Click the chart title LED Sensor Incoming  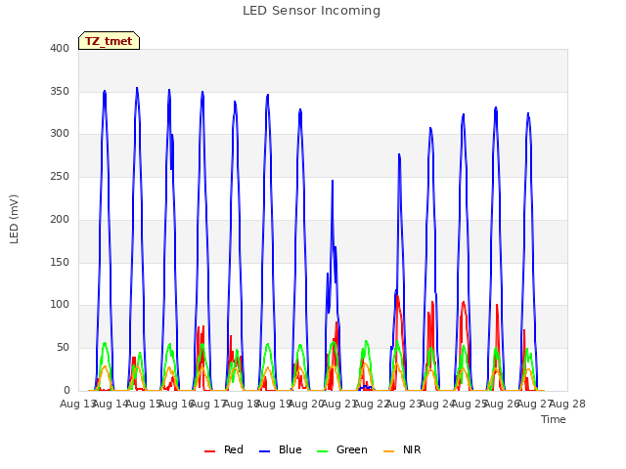tap(311, 11)
